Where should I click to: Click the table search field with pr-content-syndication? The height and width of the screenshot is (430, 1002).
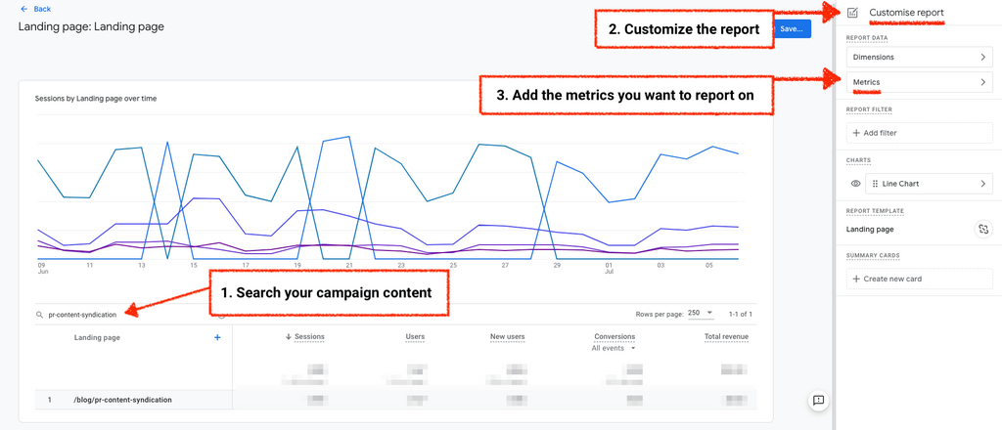point(117,315)
